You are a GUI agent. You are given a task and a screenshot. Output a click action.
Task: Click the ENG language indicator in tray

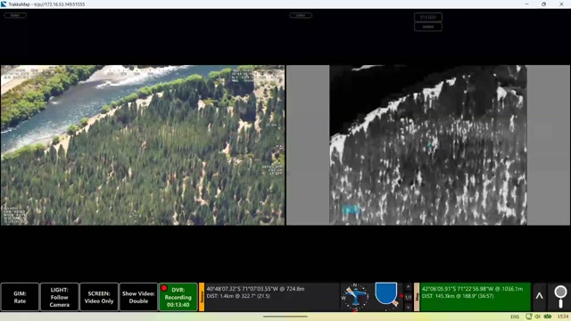(515, 317)
